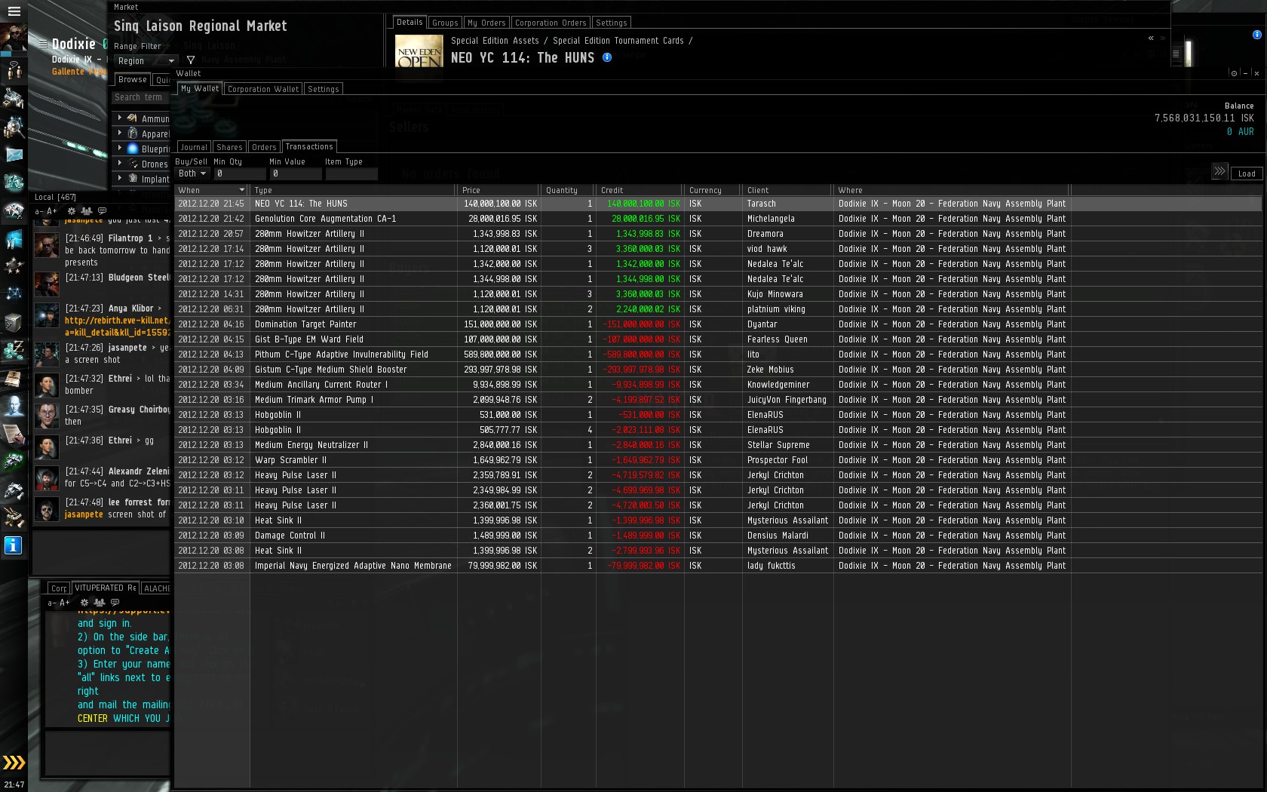This screenshot has height=792, width=1267.
Task: Click the green-glow ship Neocom icon
Action: [x=14, y=462]
